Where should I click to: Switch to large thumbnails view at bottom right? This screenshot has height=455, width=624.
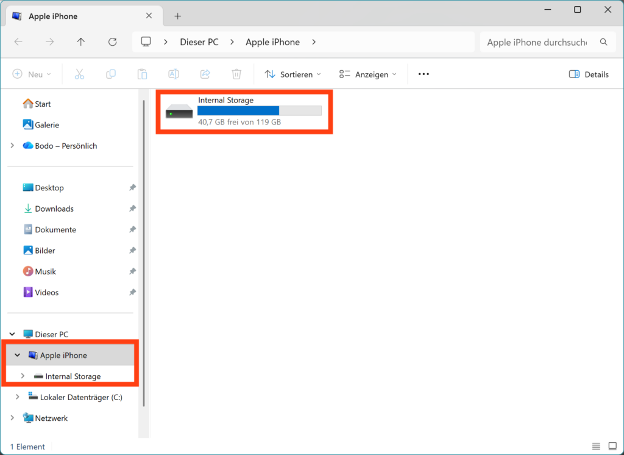pyautogui.click(x=612, y=446)
